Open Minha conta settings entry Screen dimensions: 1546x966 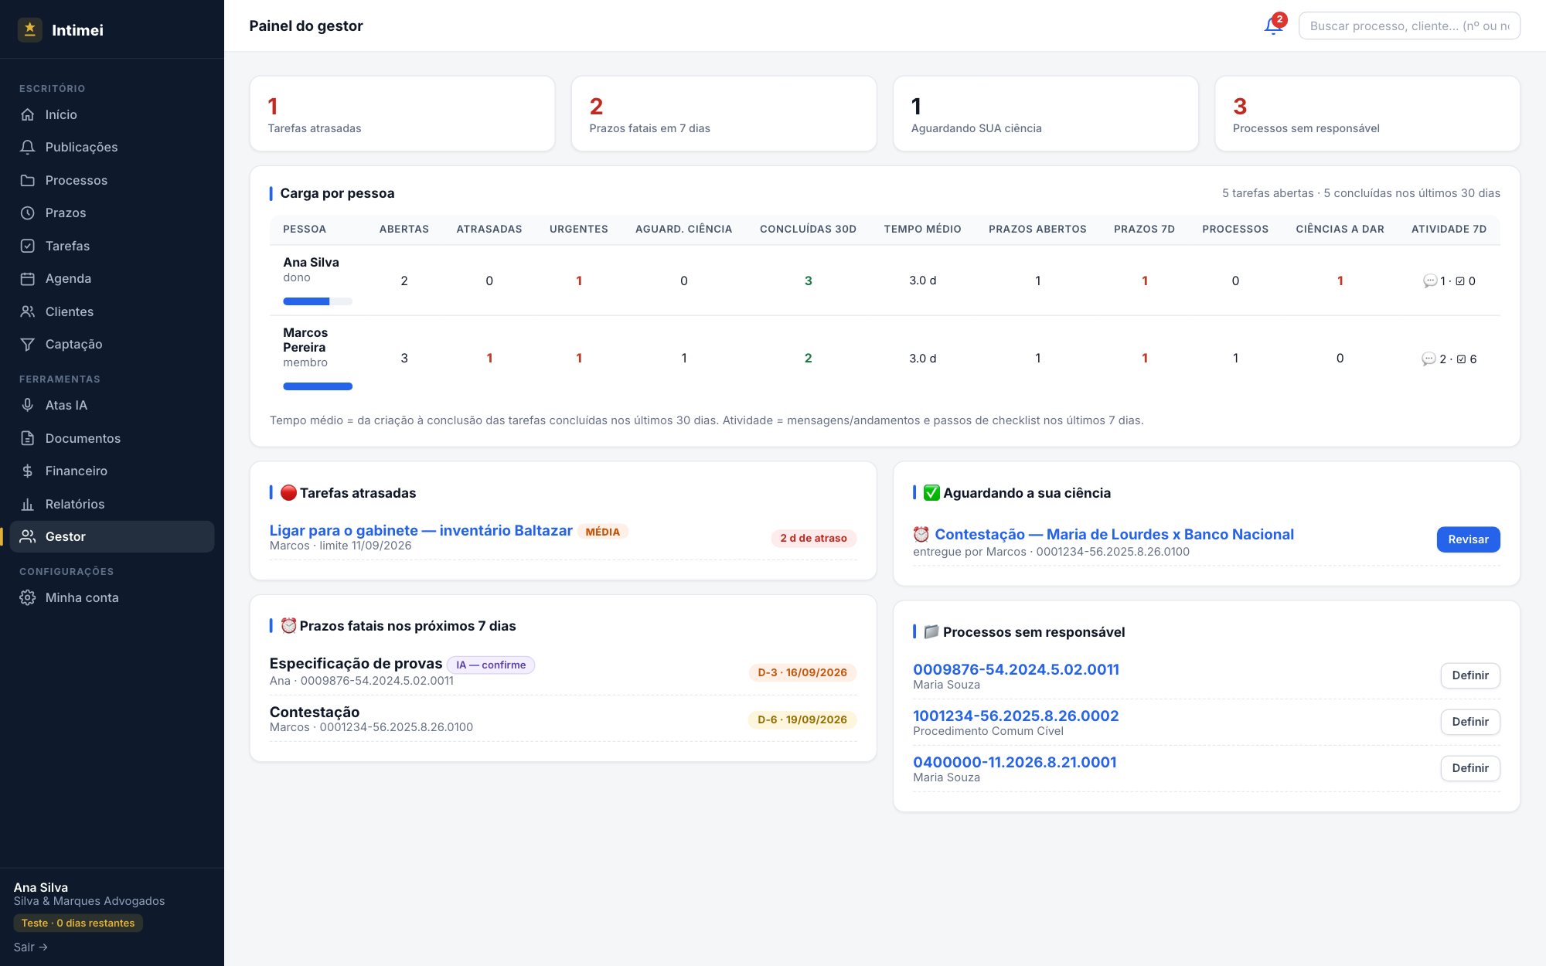click(112, 597)
